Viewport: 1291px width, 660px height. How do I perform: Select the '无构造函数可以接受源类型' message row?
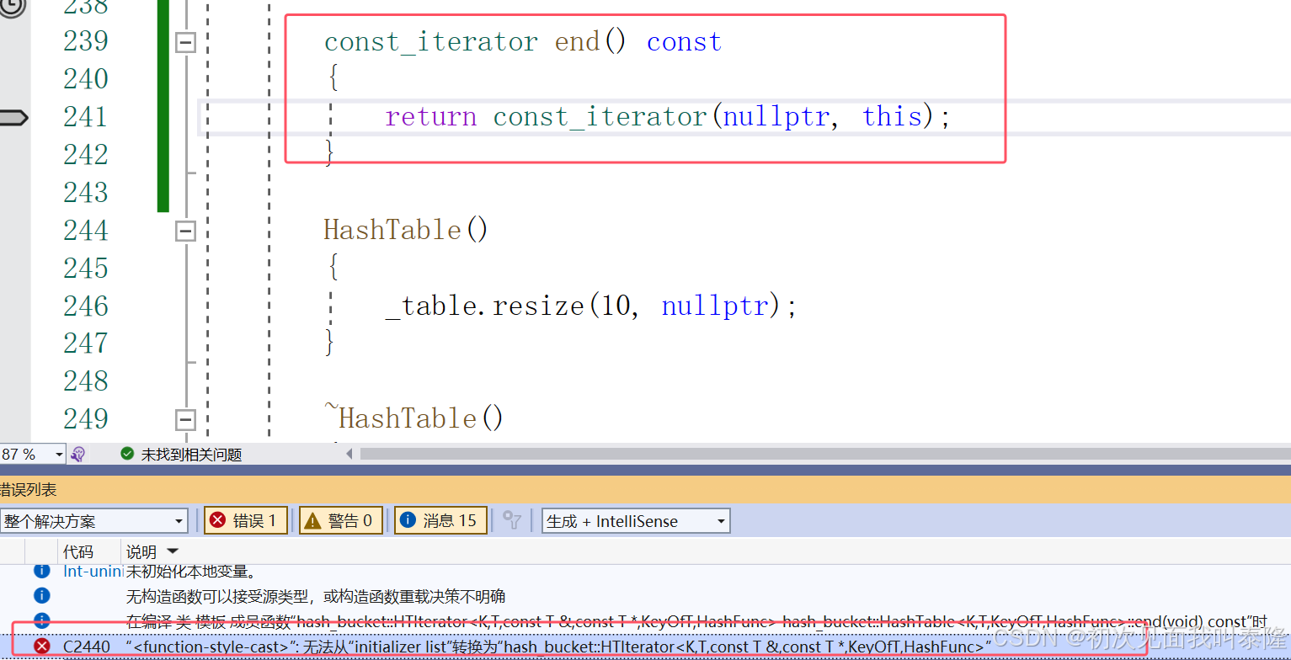(x=316, y=596)
